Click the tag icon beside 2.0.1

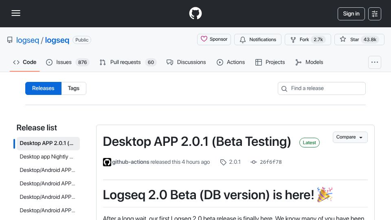pos(223,162)
